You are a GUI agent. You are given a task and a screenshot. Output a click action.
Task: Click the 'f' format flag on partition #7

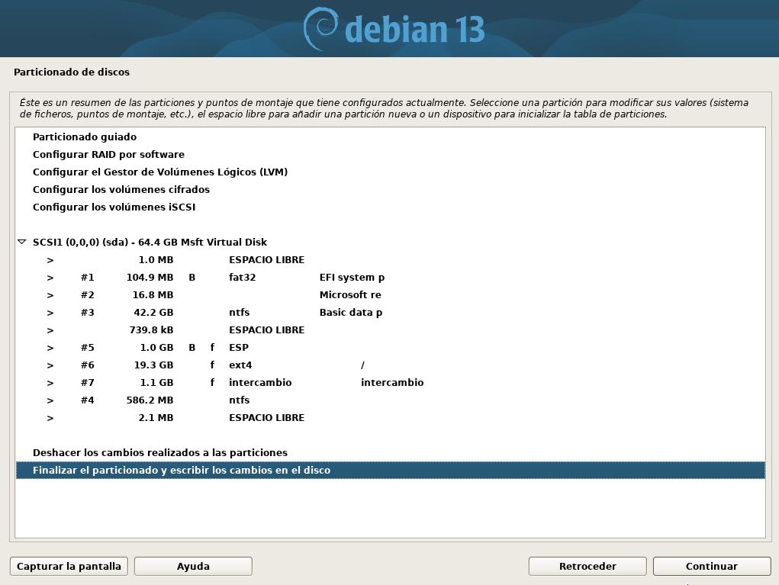[x=213, y=382]
